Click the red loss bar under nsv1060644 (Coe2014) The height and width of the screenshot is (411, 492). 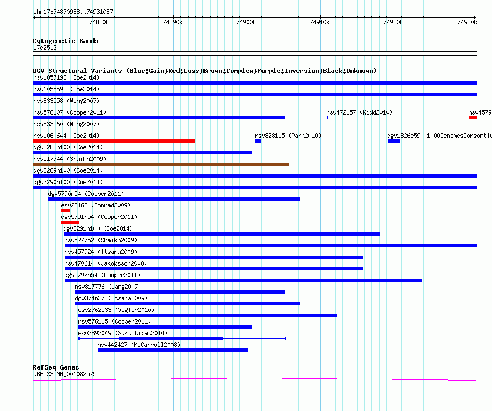[x=113, y=141]
